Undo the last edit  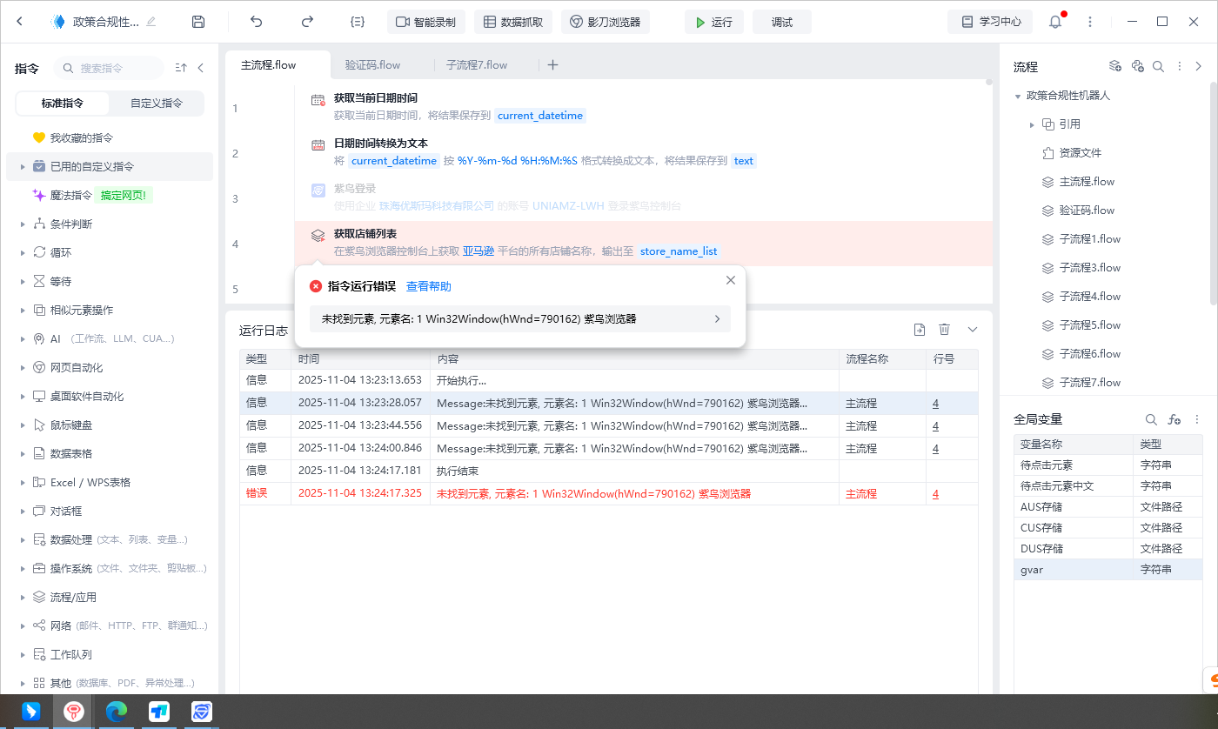[x=256, y=22]
